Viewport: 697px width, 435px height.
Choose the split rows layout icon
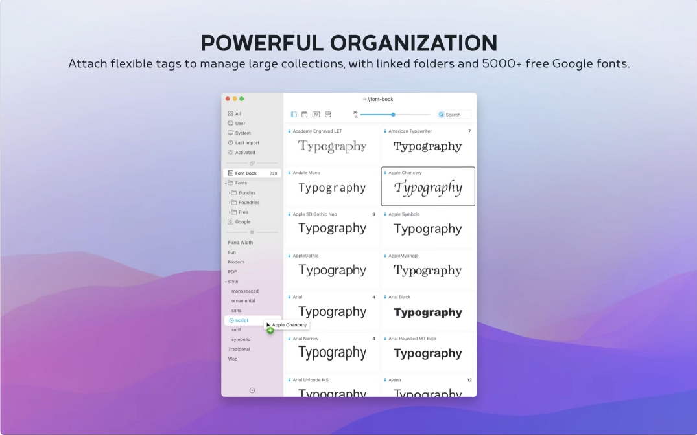[x=328, y=115]
